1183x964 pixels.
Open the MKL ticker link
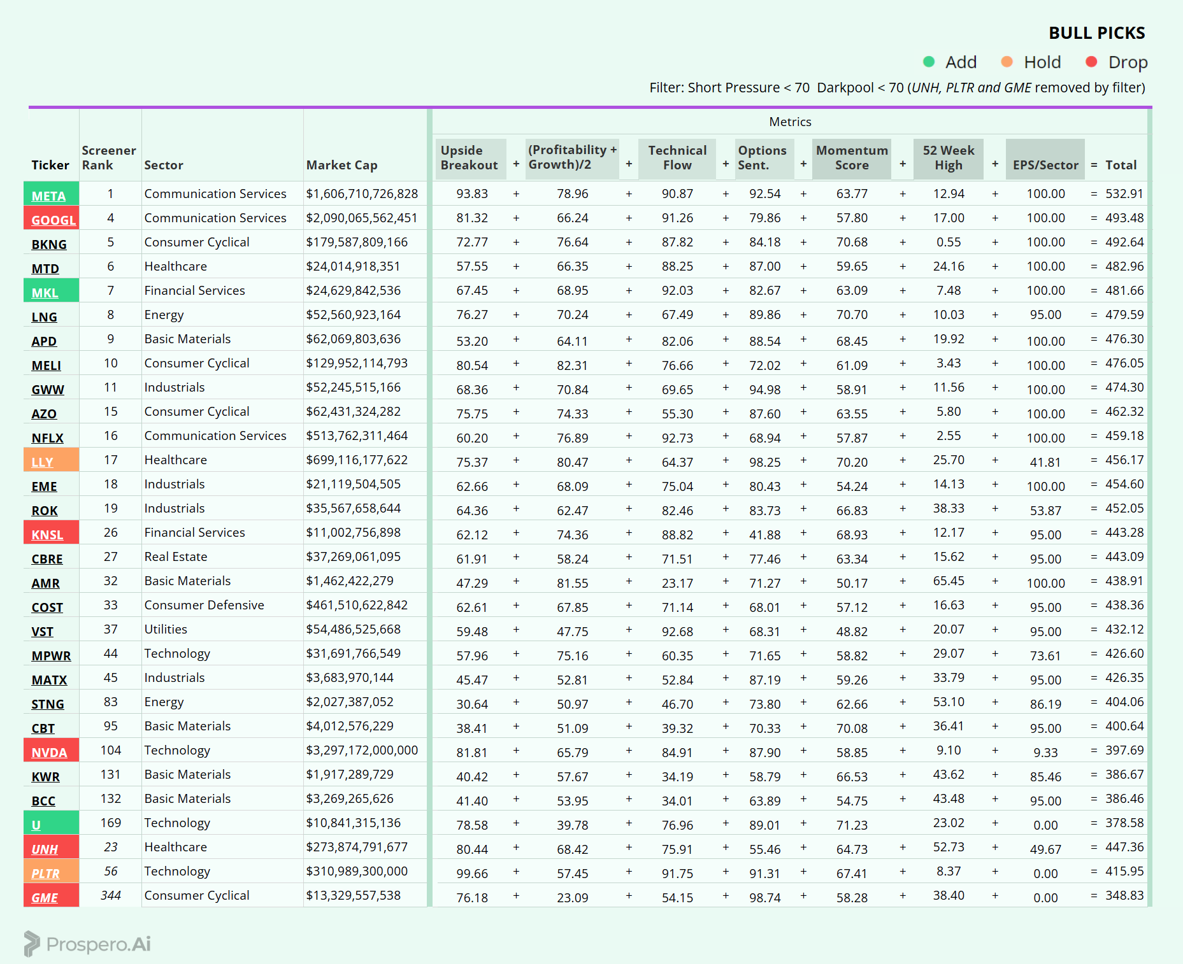[45, 293]
